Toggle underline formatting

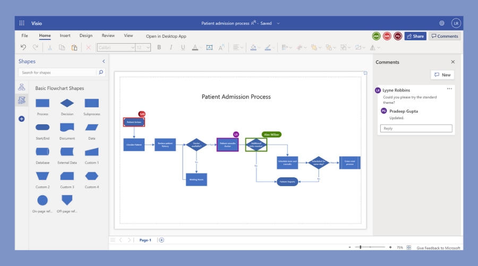183,47
